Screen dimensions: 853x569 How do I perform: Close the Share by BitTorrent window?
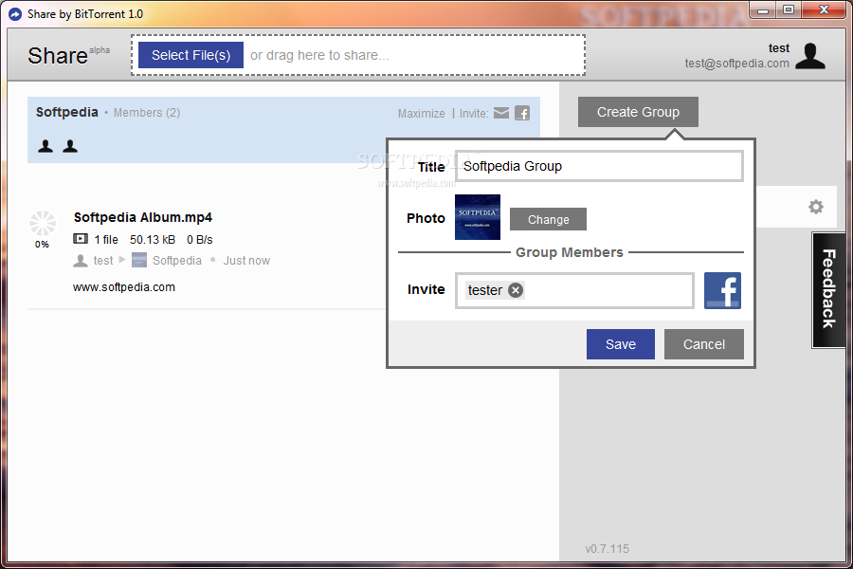825,9
